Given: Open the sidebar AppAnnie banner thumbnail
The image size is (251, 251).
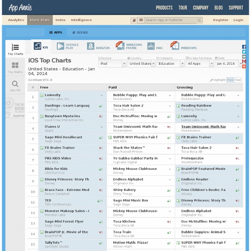Looking at the screenshot, I should [15, 108].
